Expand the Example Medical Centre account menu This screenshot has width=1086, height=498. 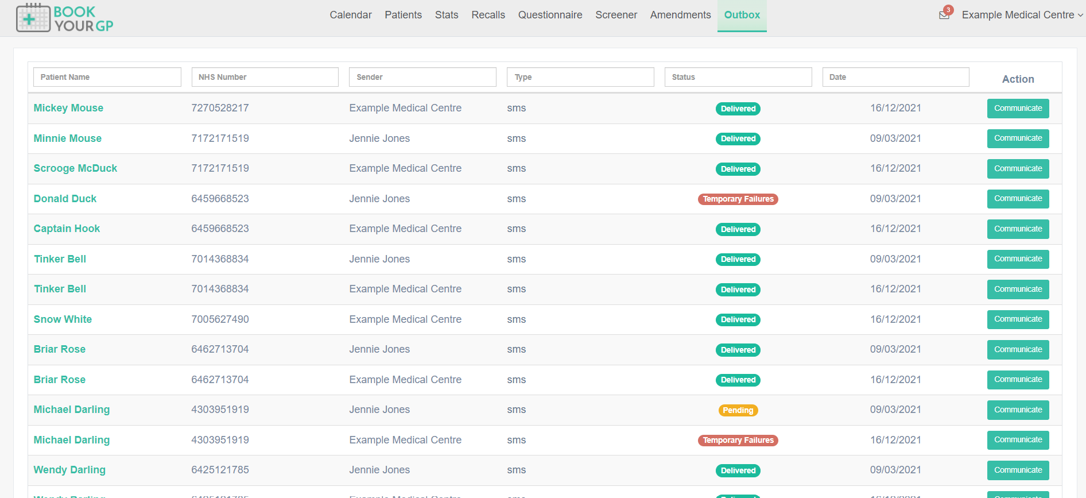click(x=1022, y=15)
